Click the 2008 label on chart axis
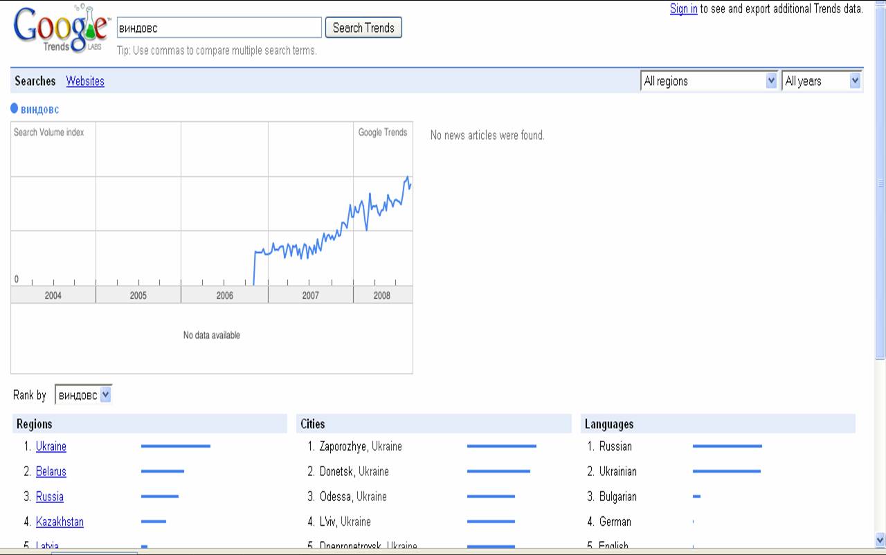The image size is (886, 555). coord(381,295)
